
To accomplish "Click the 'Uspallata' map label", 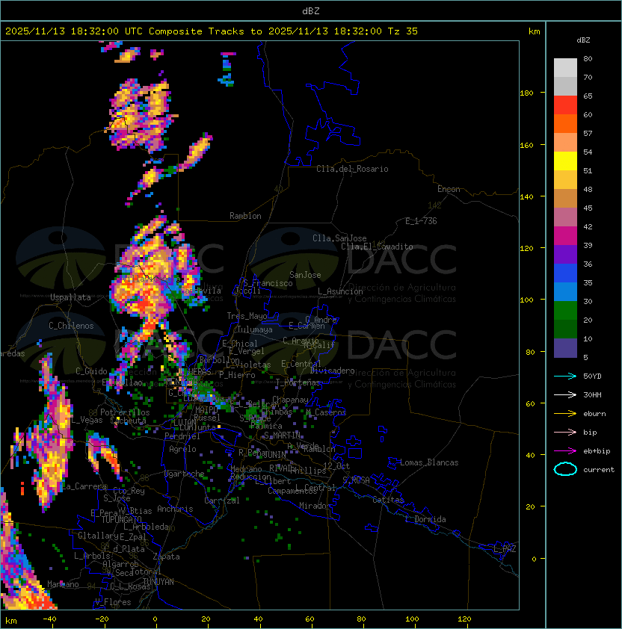I will click(70, 297).
